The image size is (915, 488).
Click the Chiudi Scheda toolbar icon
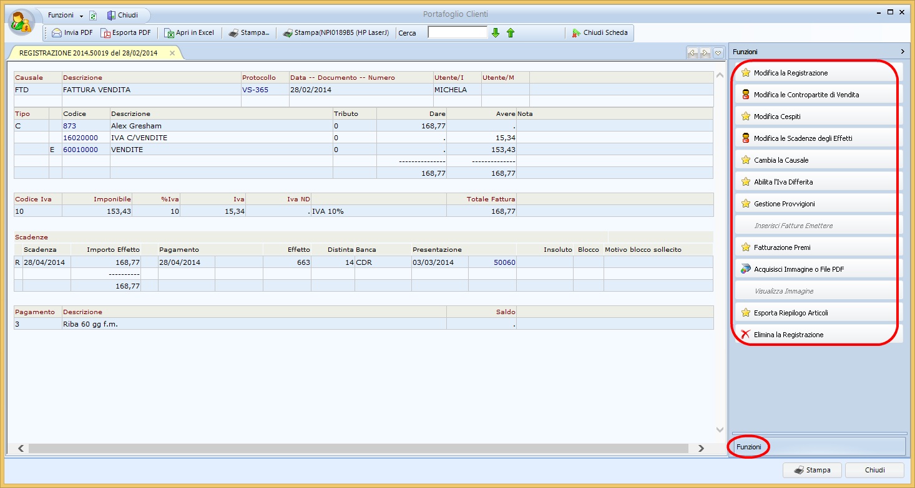(x=576, y=33)
